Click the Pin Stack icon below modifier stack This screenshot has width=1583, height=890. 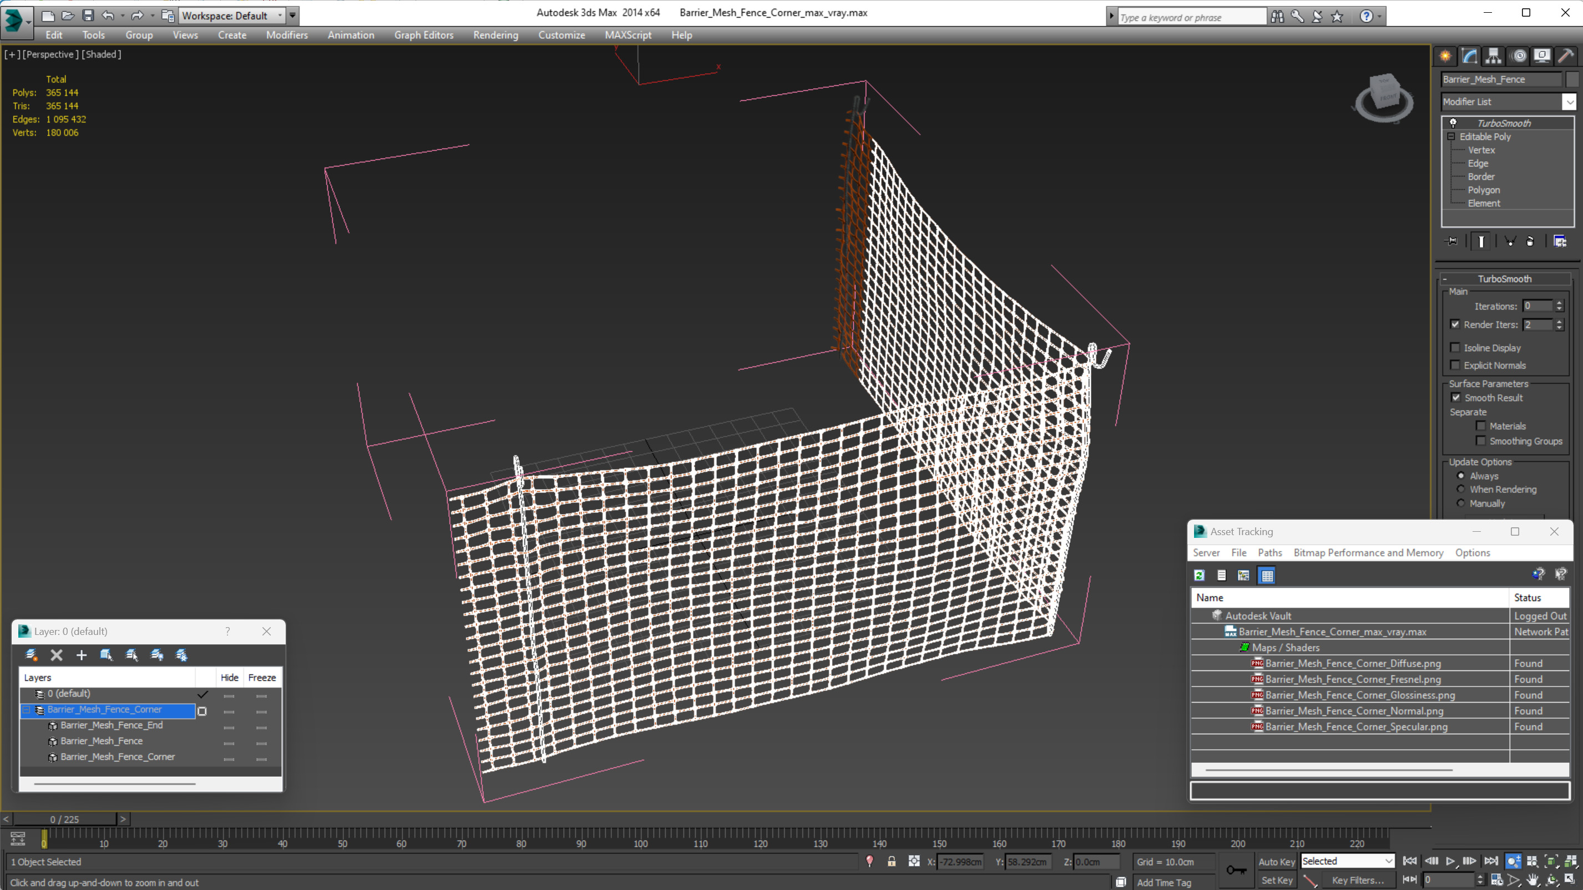click(1451, 241)
